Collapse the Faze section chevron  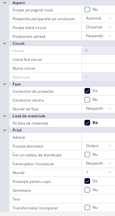[x=5, y=84]
